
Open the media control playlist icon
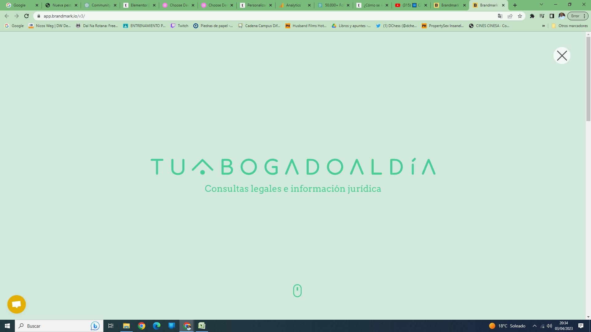[x=542, y=16]
